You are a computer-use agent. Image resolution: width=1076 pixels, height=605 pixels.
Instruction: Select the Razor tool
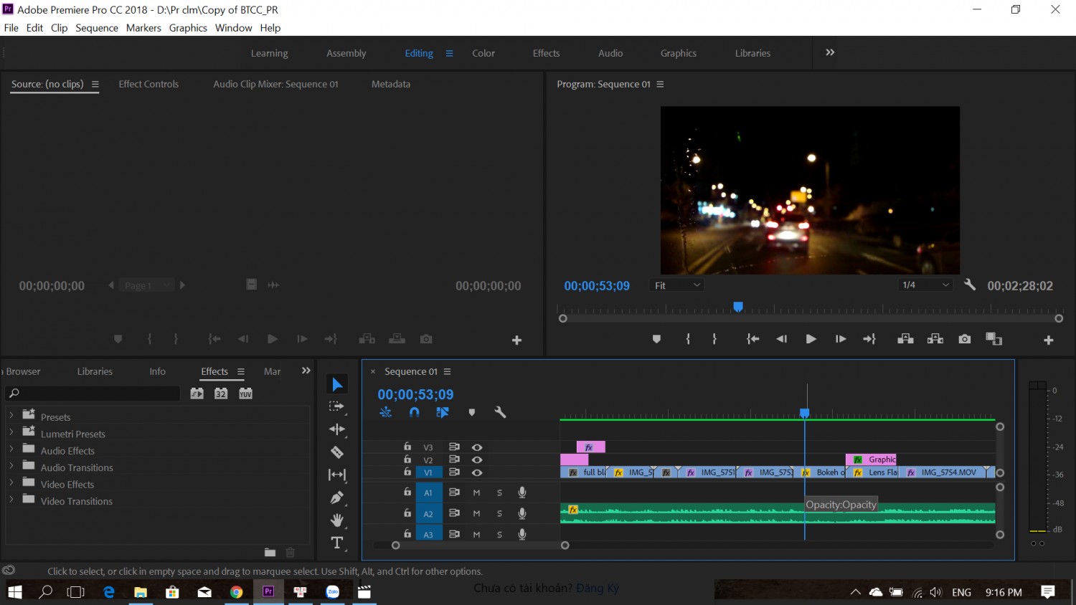coord(336,452)
